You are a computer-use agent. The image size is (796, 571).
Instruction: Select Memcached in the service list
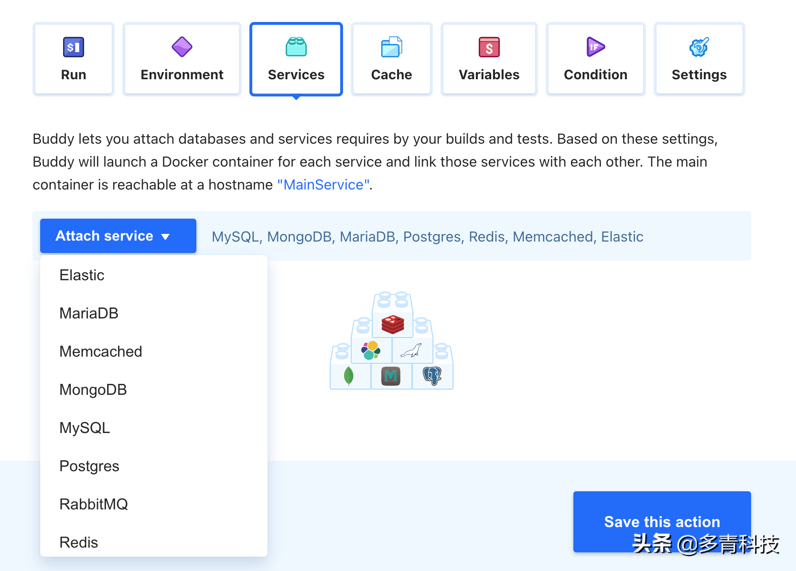[x=154, y=351]
